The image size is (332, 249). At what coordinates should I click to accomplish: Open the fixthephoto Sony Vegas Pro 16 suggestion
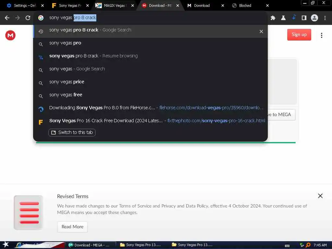coord(150,121)
